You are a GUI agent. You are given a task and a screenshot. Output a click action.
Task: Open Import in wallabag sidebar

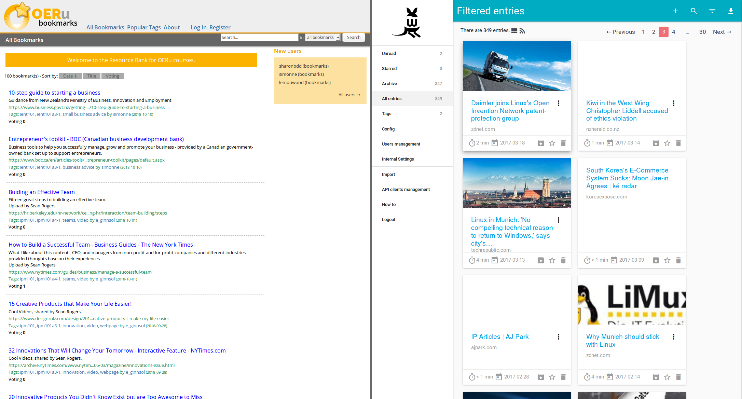tap(412, 175)
